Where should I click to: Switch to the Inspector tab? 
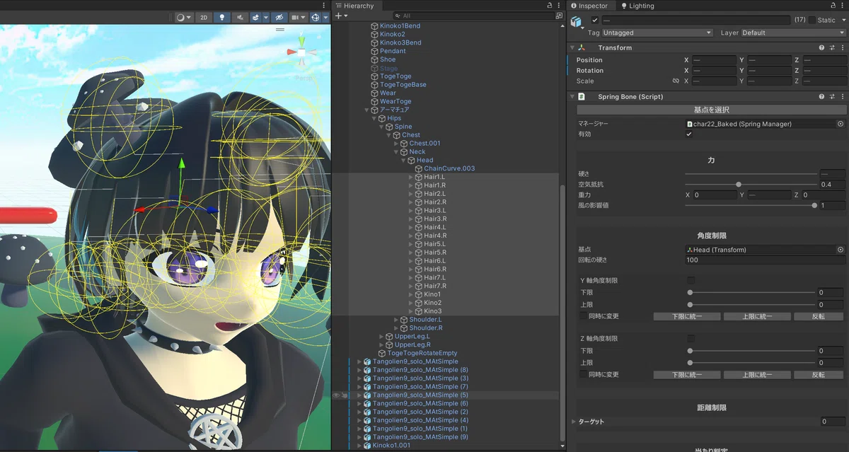tap(589, 6)
